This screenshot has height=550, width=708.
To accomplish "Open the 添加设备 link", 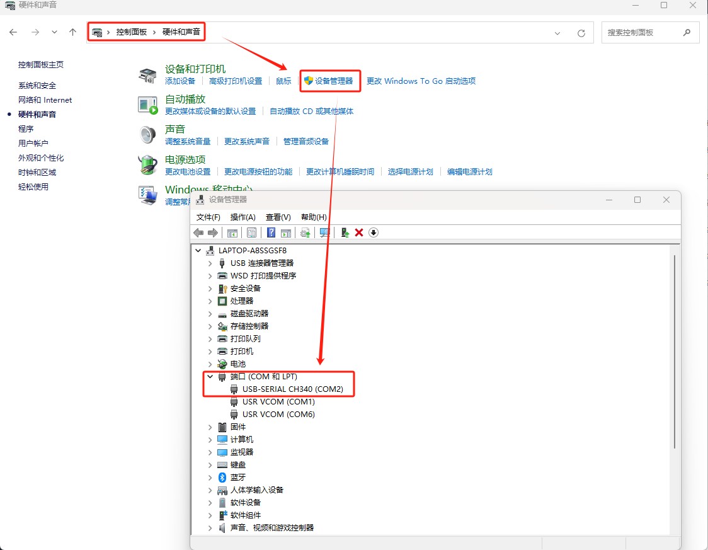I will (180, 81).
